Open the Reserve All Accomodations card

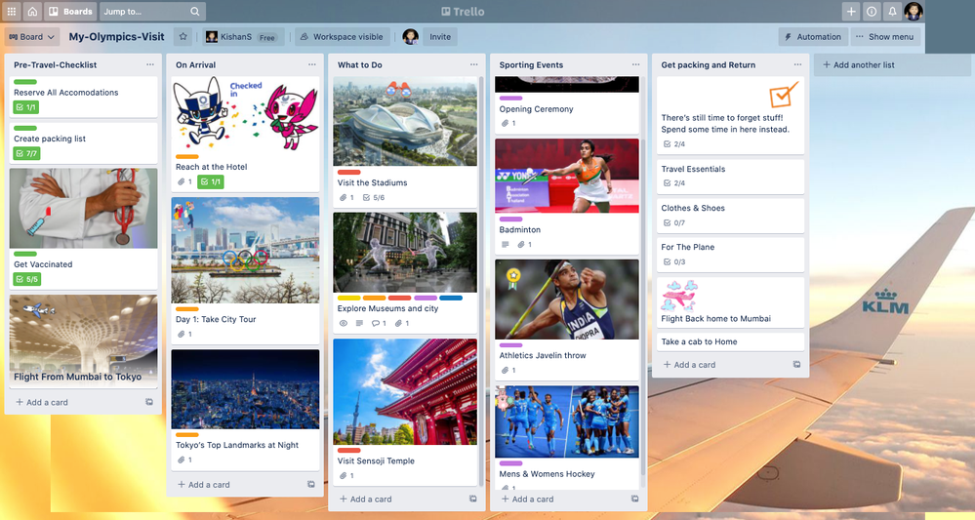coord(83,97)
